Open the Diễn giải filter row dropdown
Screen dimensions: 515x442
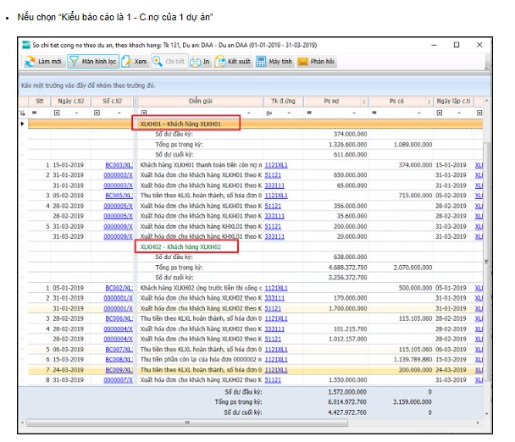[248, 112]
